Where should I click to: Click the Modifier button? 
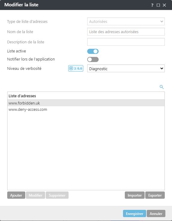(x=35, y=195)
